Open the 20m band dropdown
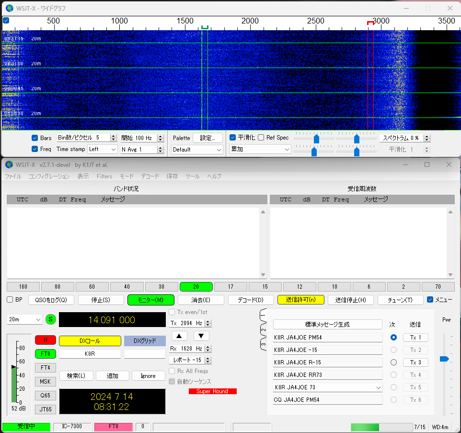Viewport: 461px width, 433px height. click(24, 319)
